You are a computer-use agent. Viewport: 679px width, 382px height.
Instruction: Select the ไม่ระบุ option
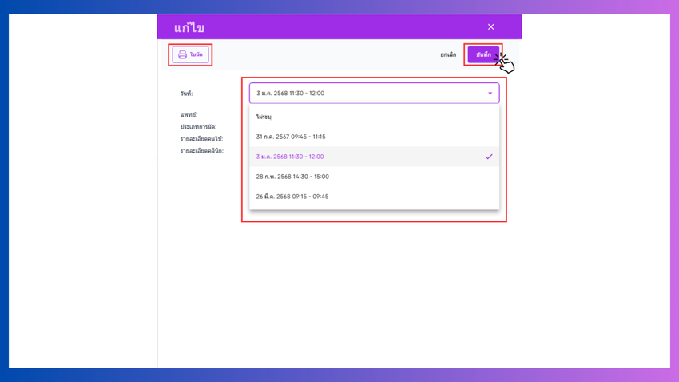coord(374,117)
